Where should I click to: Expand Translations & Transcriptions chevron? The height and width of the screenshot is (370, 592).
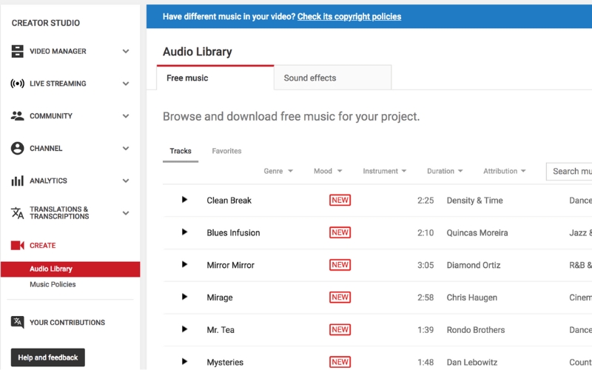pyautogui.click(x=126, y=213)
